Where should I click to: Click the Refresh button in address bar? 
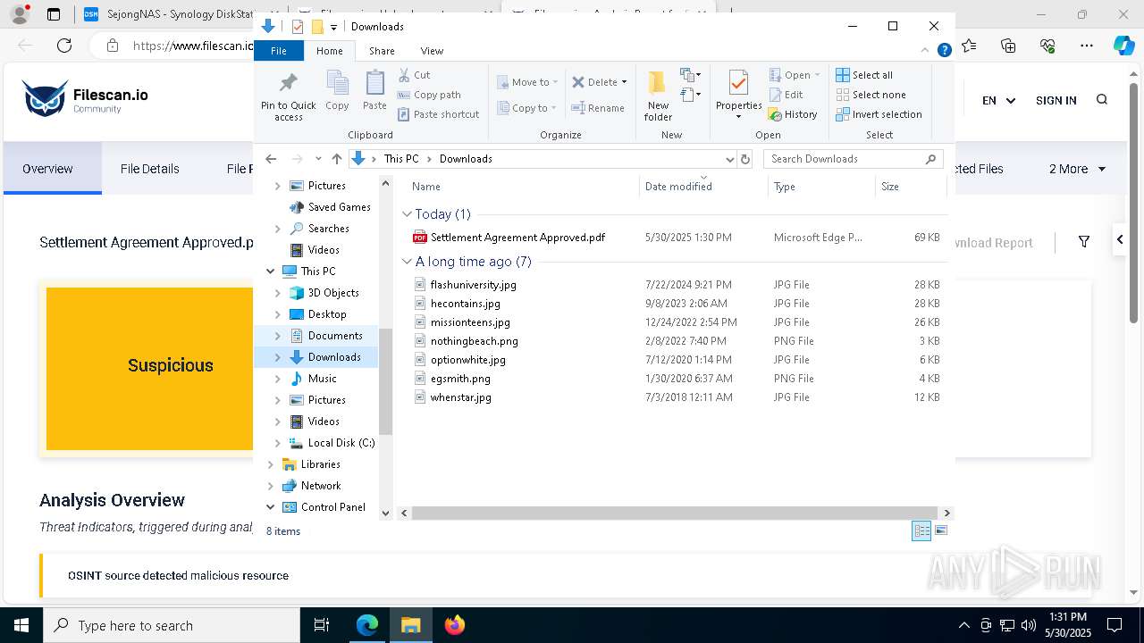[745, 159]
